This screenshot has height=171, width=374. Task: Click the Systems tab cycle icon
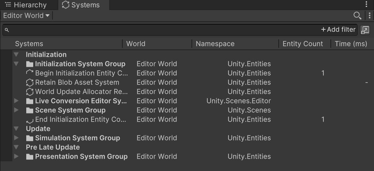tap(66, 5)
